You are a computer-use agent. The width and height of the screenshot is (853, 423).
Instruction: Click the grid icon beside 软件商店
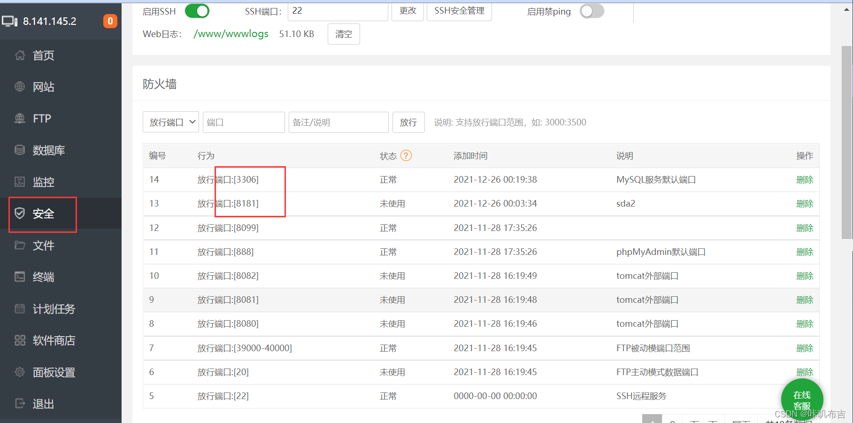(x=20, y=340)
